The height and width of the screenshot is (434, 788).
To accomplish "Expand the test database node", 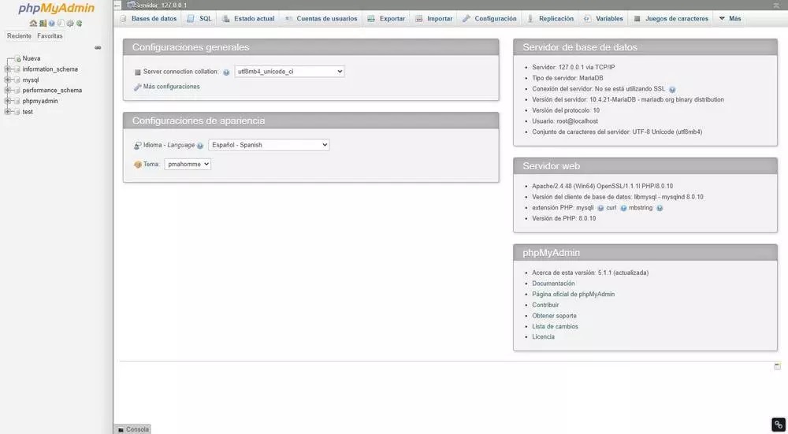I will (8, 112).
